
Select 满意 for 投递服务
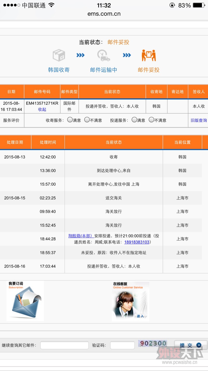tap(134, 120)
